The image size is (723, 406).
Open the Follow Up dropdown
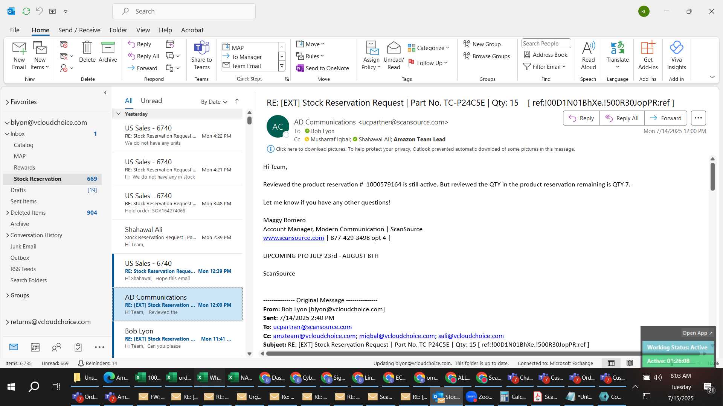click(428, 63)
